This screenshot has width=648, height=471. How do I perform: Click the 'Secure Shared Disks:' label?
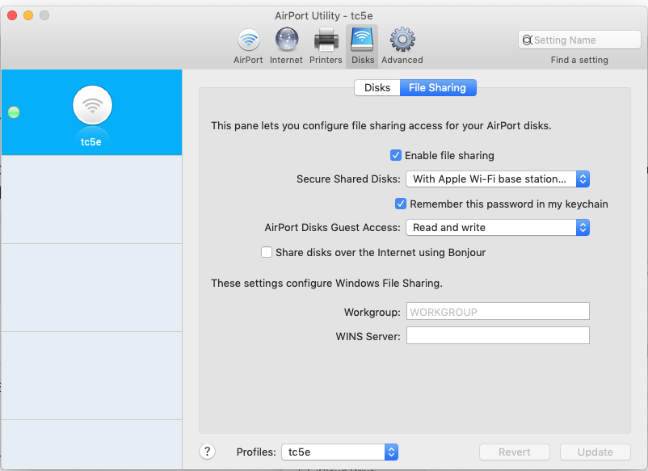348,179
